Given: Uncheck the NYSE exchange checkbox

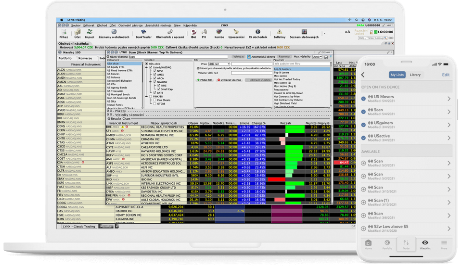Looking at the screenshot, I should click(x=154, y=71).
